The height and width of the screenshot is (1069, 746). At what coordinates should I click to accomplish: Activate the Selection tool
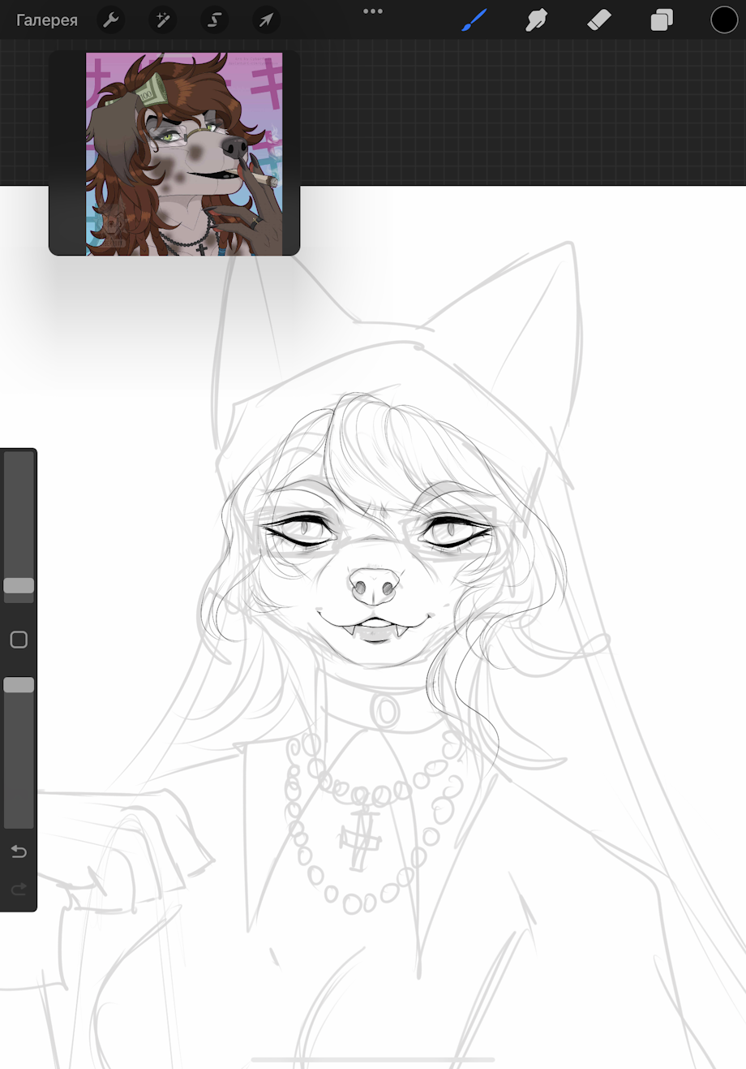point(215,19)
